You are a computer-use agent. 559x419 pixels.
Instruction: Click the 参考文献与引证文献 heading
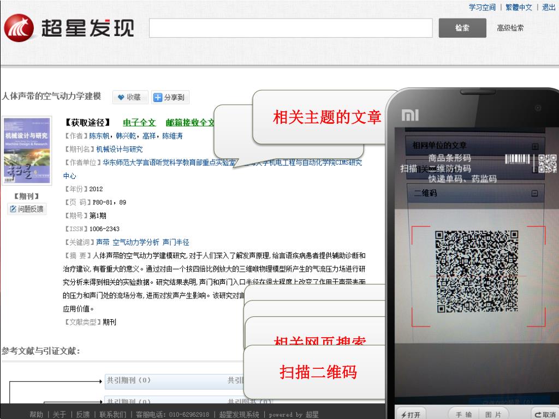40,351
